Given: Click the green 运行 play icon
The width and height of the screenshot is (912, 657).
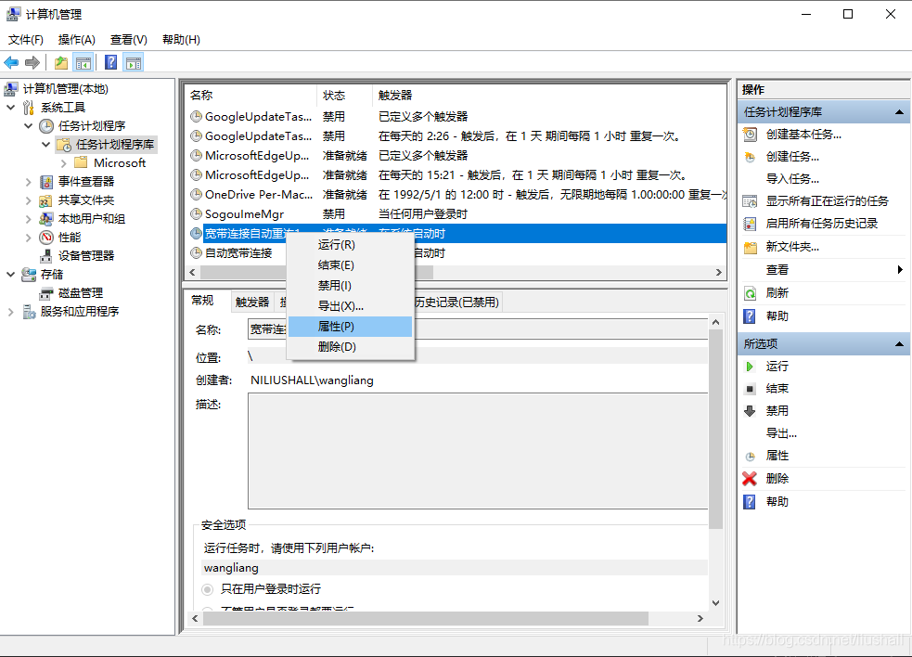Looking at the screenshot, I should tap(750, 366).
